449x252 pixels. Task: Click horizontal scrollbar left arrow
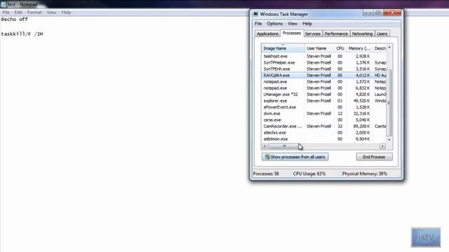264,146
